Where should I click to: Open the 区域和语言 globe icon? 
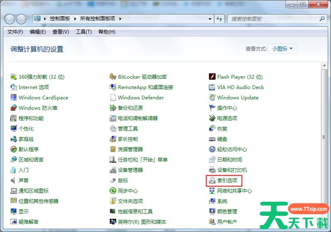tap(14, 160)
